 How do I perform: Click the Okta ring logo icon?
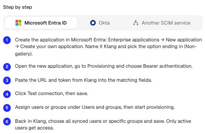93,23
